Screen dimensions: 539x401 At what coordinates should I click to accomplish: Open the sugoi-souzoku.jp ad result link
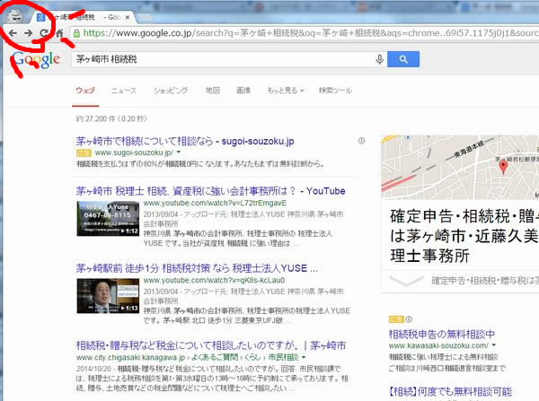(185, 141)
